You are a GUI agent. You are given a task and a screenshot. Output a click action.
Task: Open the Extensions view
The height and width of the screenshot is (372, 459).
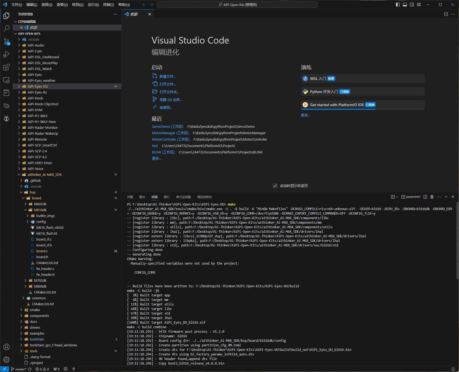tap(6, 67)
